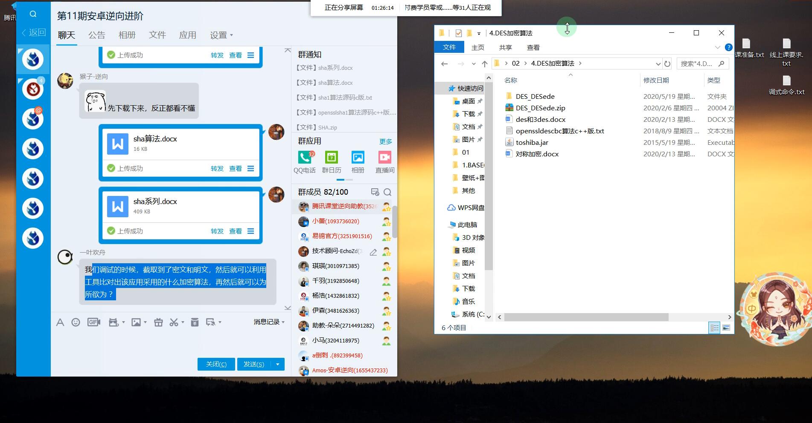Image resolution: width=812 pixels, height=423 pixels.
Task: Switch to the 公告 tab
Action: pyautogui.click(x=96, y=35)
